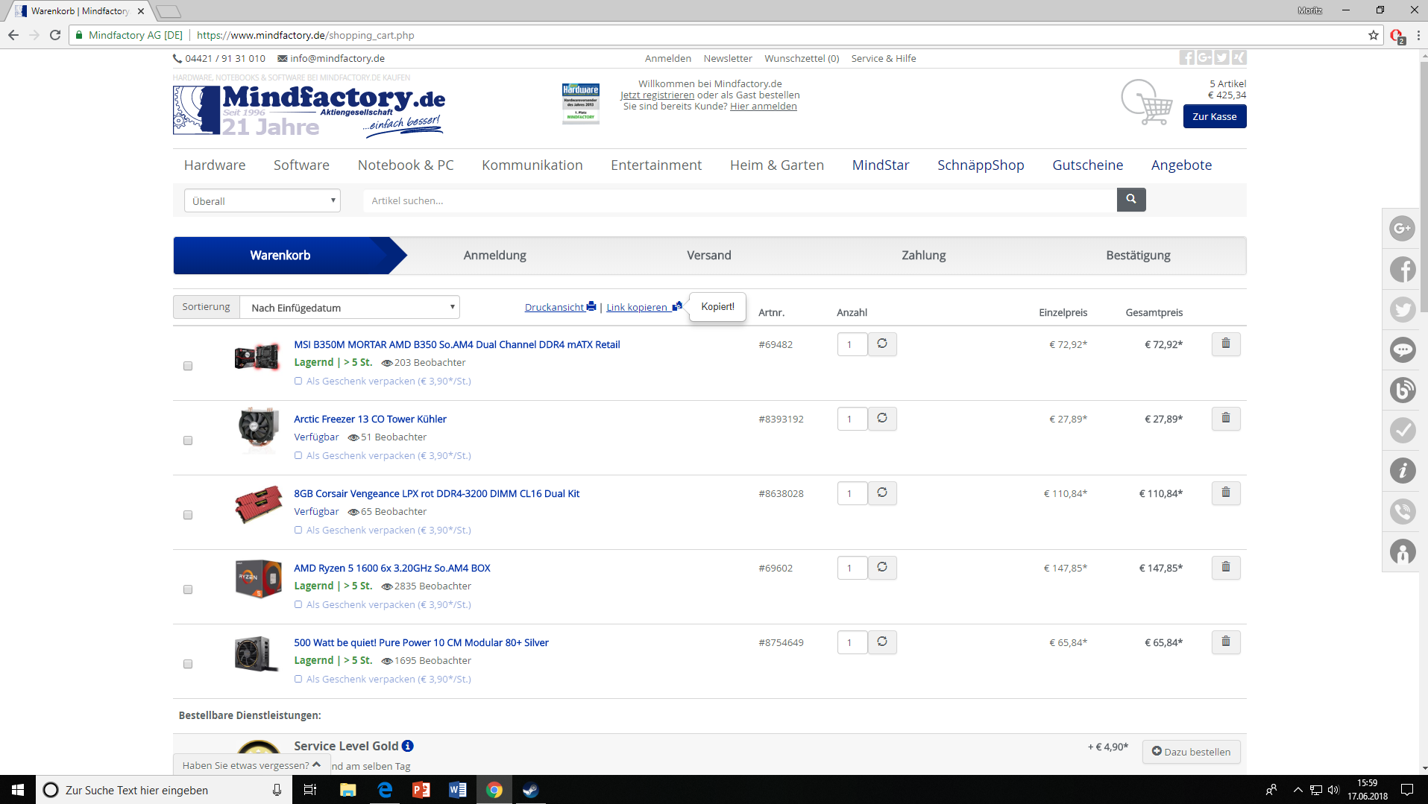Refresh quantity for be quiet! Pure Power

[x=882, y=642]
